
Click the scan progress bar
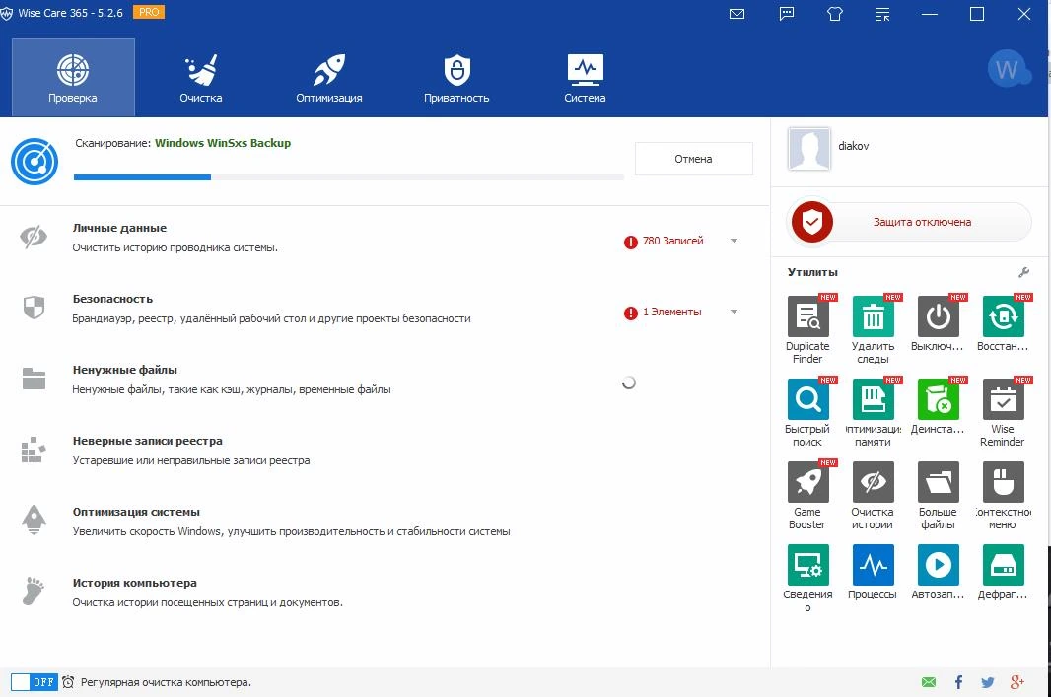pos(349,177)
